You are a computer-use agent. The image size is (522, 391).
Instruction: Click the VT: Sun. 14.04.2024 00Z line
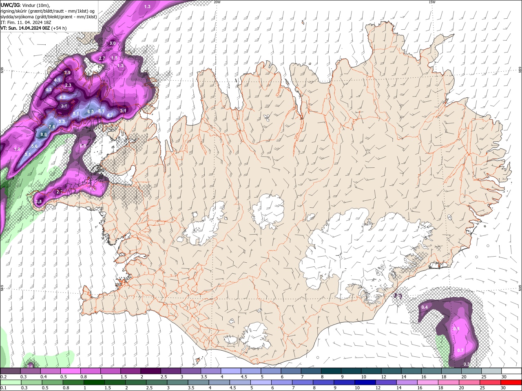[33, 28]
